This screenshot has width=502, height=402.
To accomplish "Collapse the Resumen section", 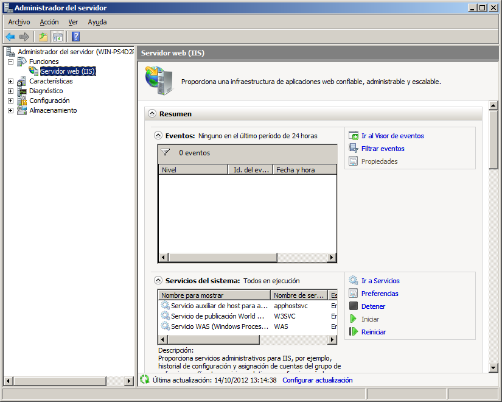I will 152,113.
